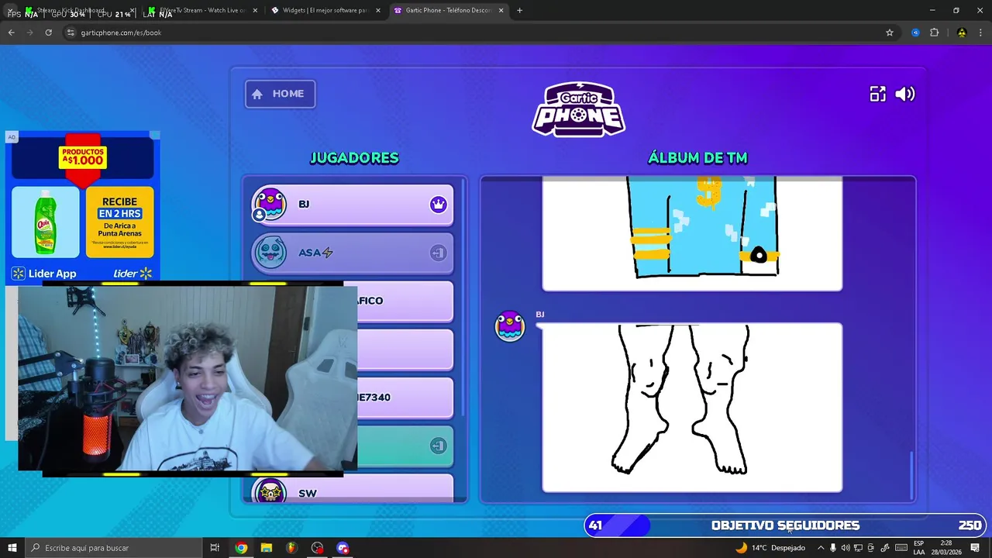Open File Explorer from the taskbar

tap(267, 548)
